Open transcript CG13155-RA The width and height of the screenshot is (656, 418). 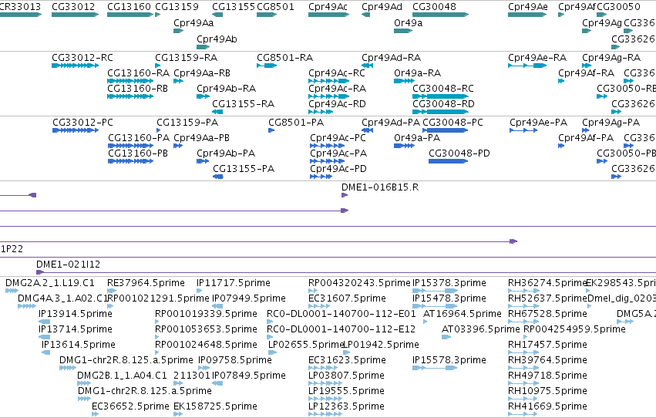click(243, 104)
